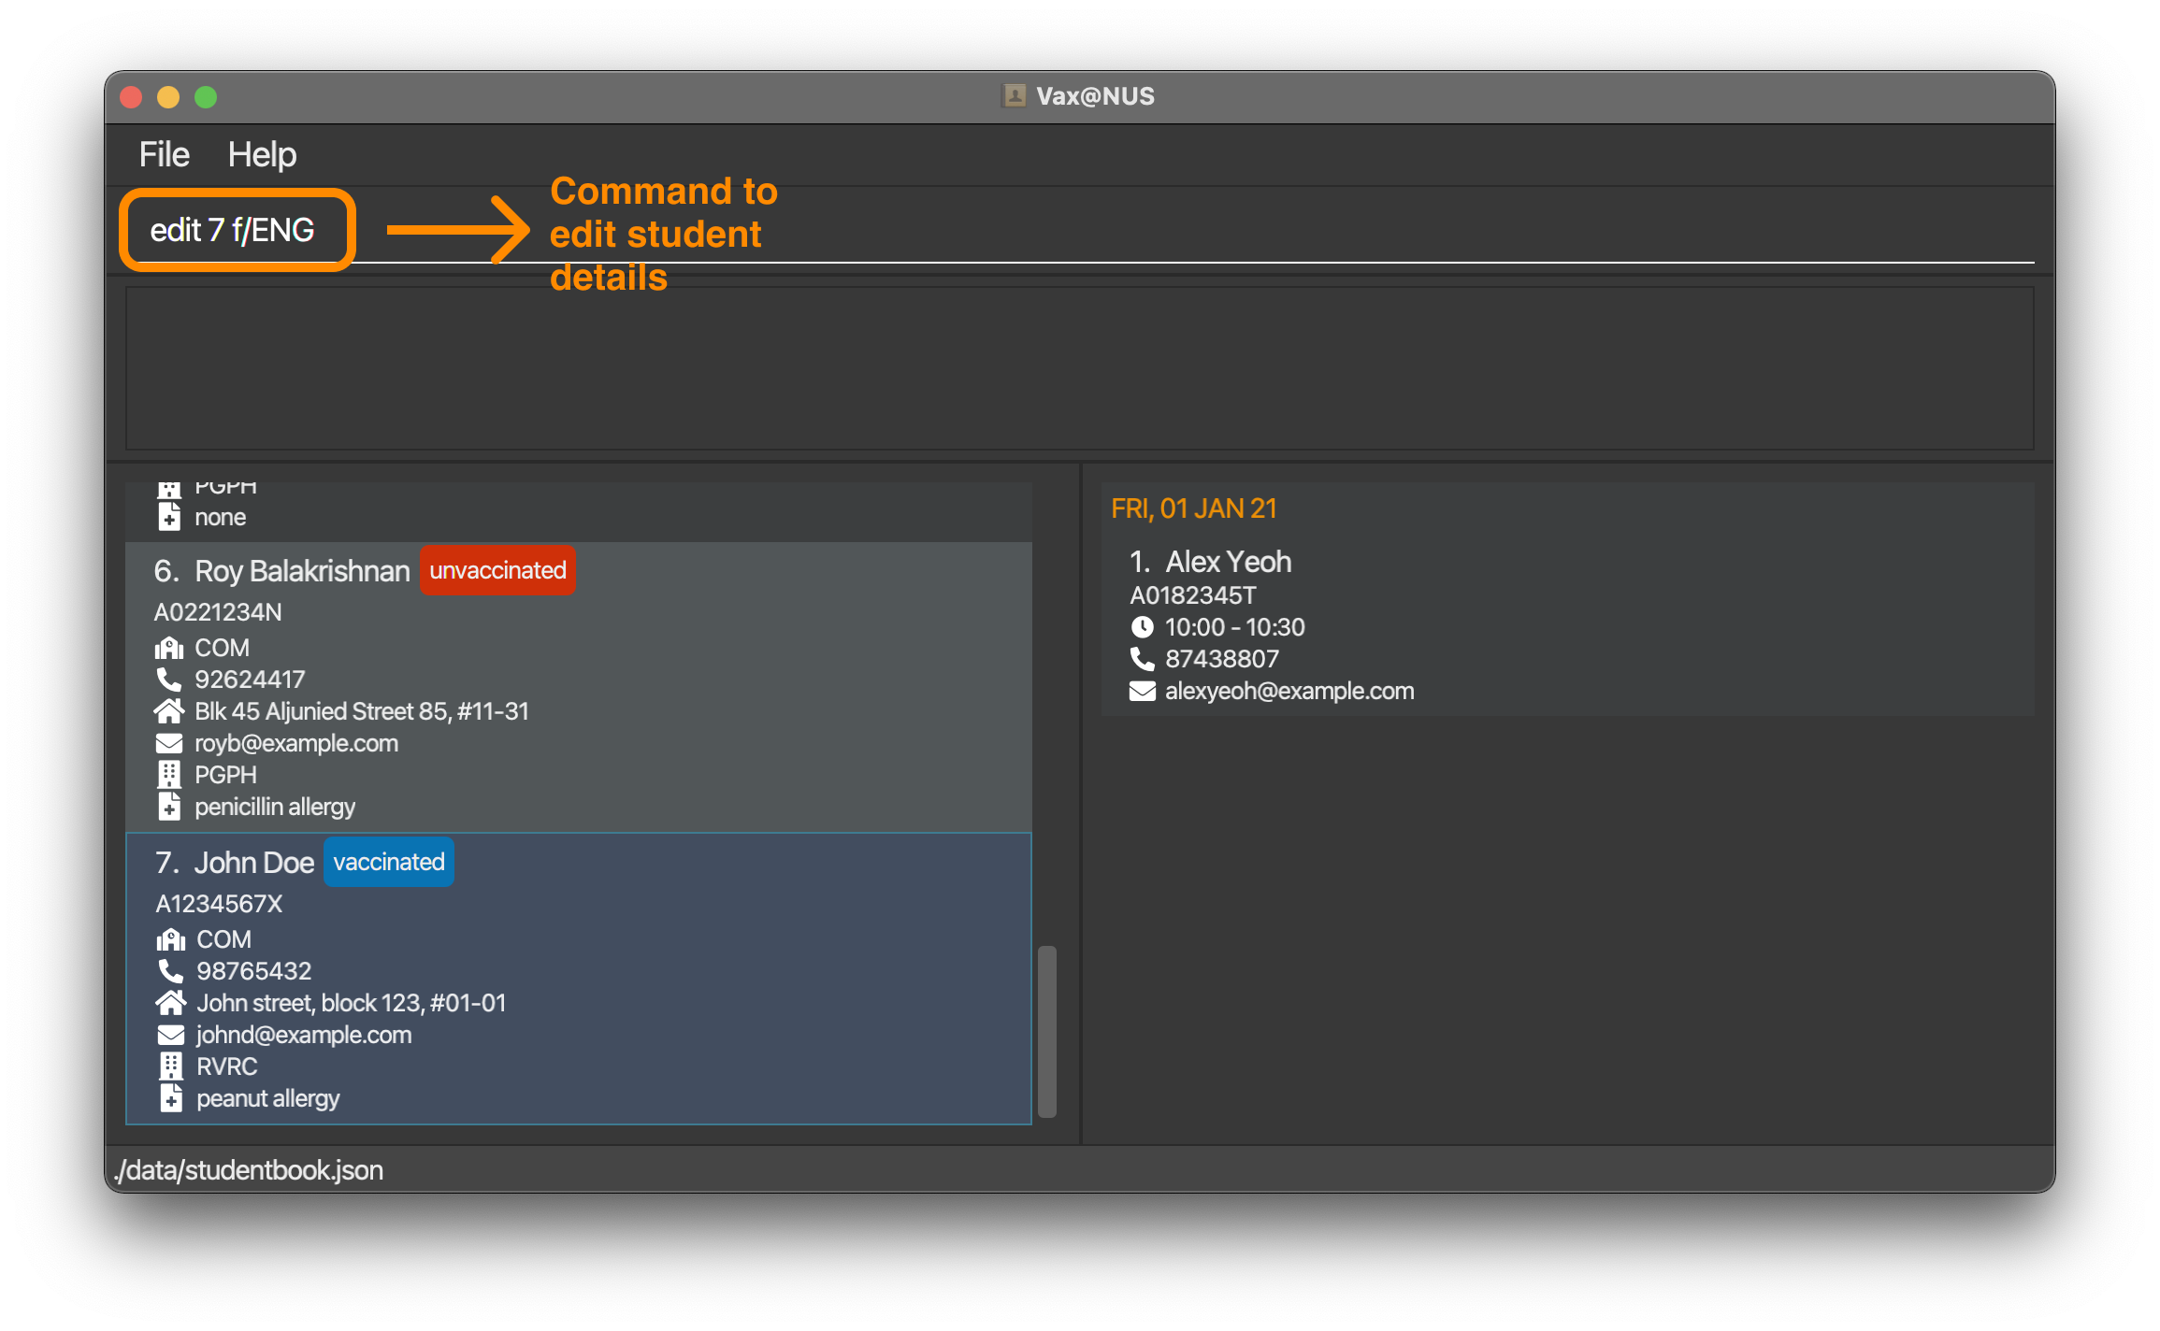
Task: Click Blk 45 Aljunied Street address
Action: (x=362, y=711)
